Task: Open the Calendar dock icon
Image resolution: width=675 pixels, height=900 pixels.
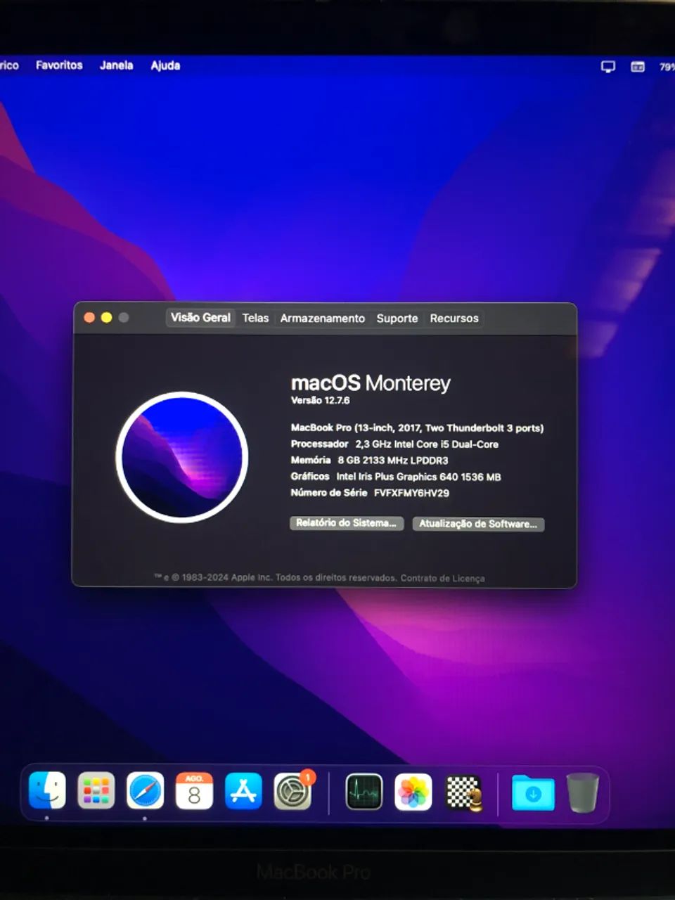Action: [194, 791]
